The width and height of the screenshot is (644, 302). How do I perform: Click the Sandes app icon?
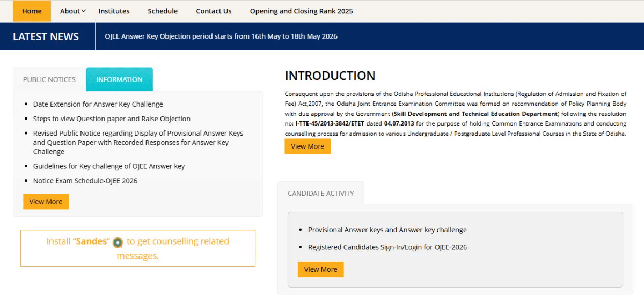click(x=118, y=242)
